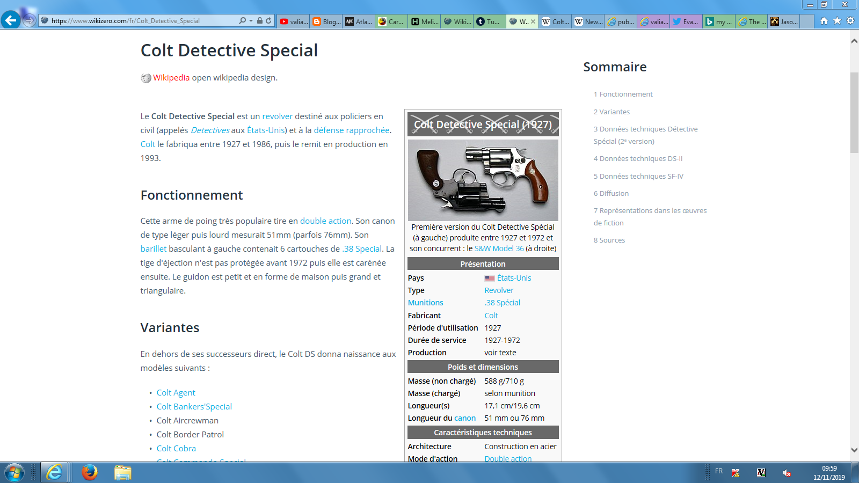Image resolution: width=859 pixels, height=483 pixels.
Task: Open the Home icon in browser toolbar
Action: point(824,21)
